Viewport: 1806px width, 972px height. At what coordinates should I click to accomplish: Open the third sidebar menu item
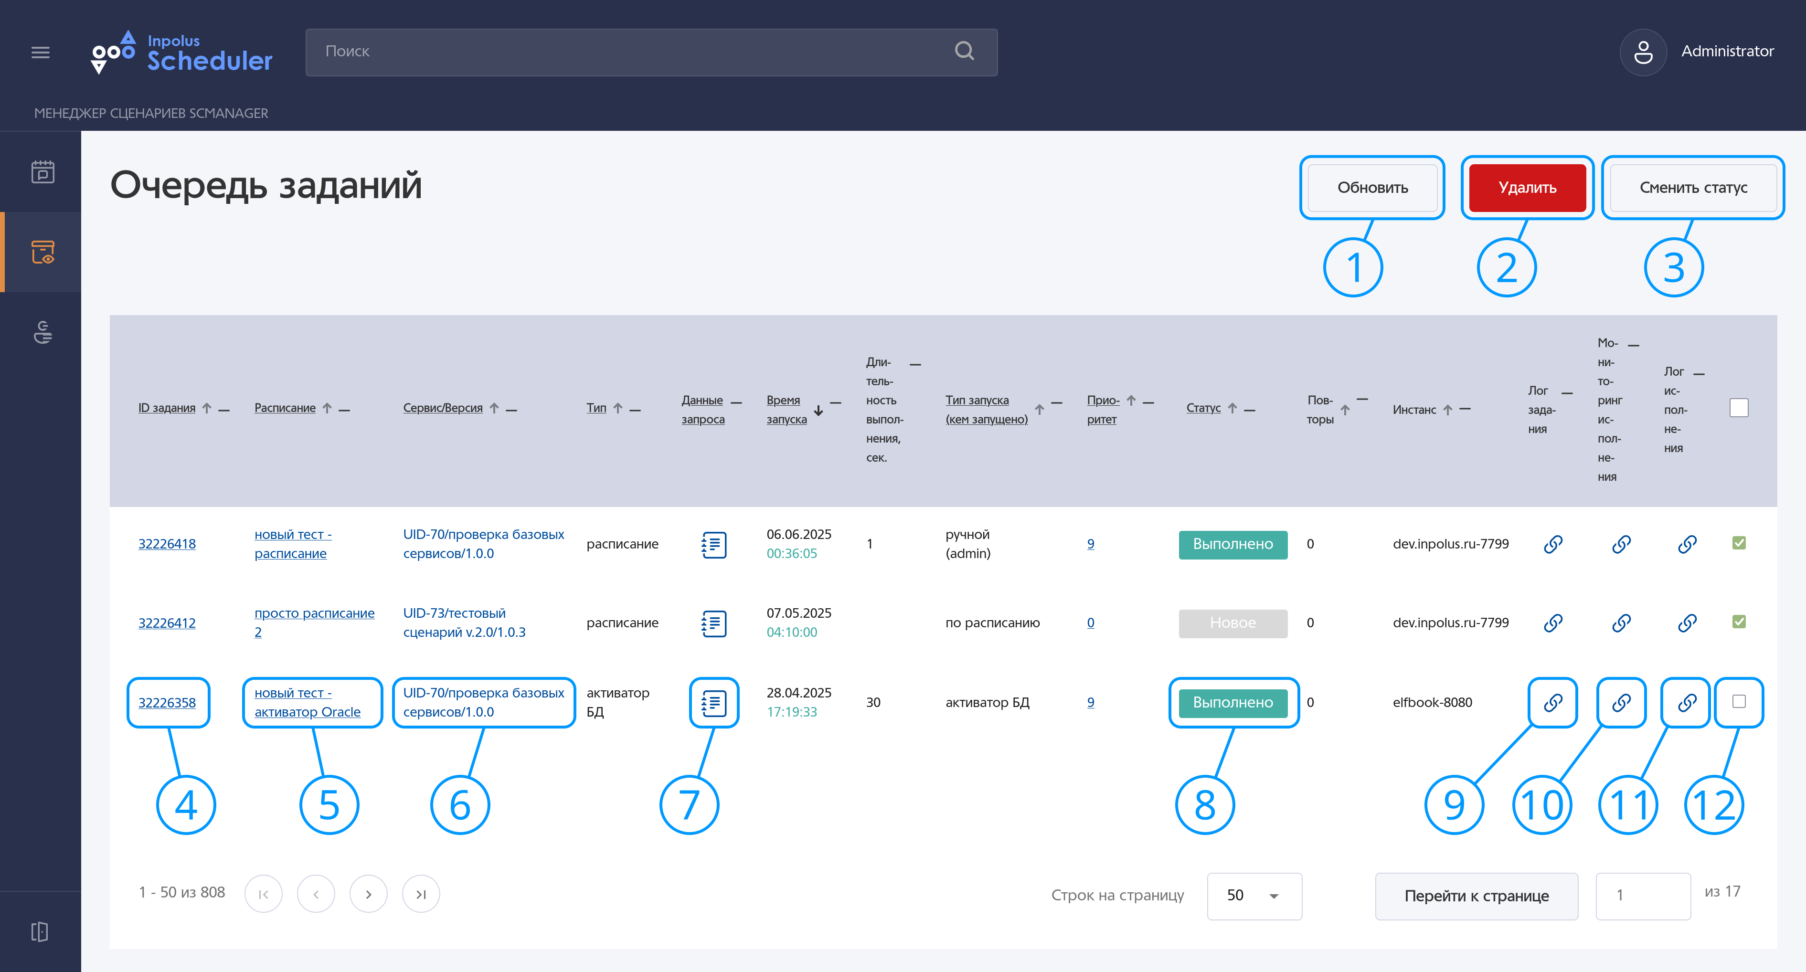(43, 332)
